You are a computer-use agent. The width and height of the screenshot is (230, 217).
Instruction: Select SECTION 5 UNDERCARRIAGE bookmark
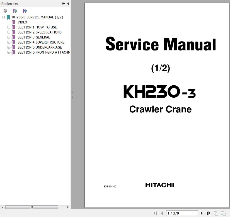[x=40, y=47]
